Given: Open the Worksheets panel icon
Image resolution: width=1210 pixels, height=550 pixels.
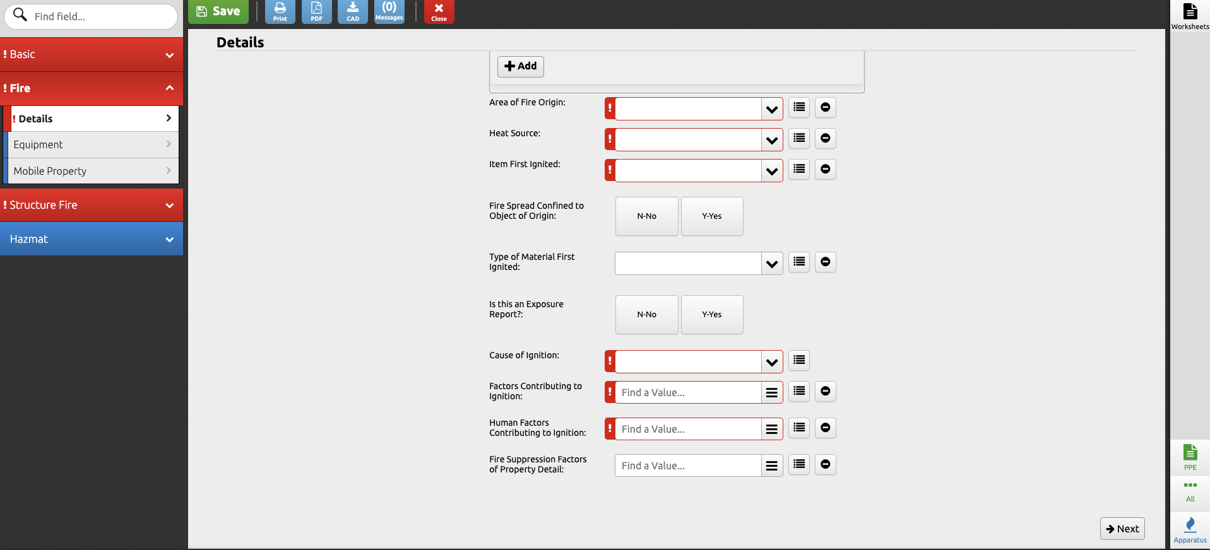Looking at the screenshot, I should tap(1190, 16).
